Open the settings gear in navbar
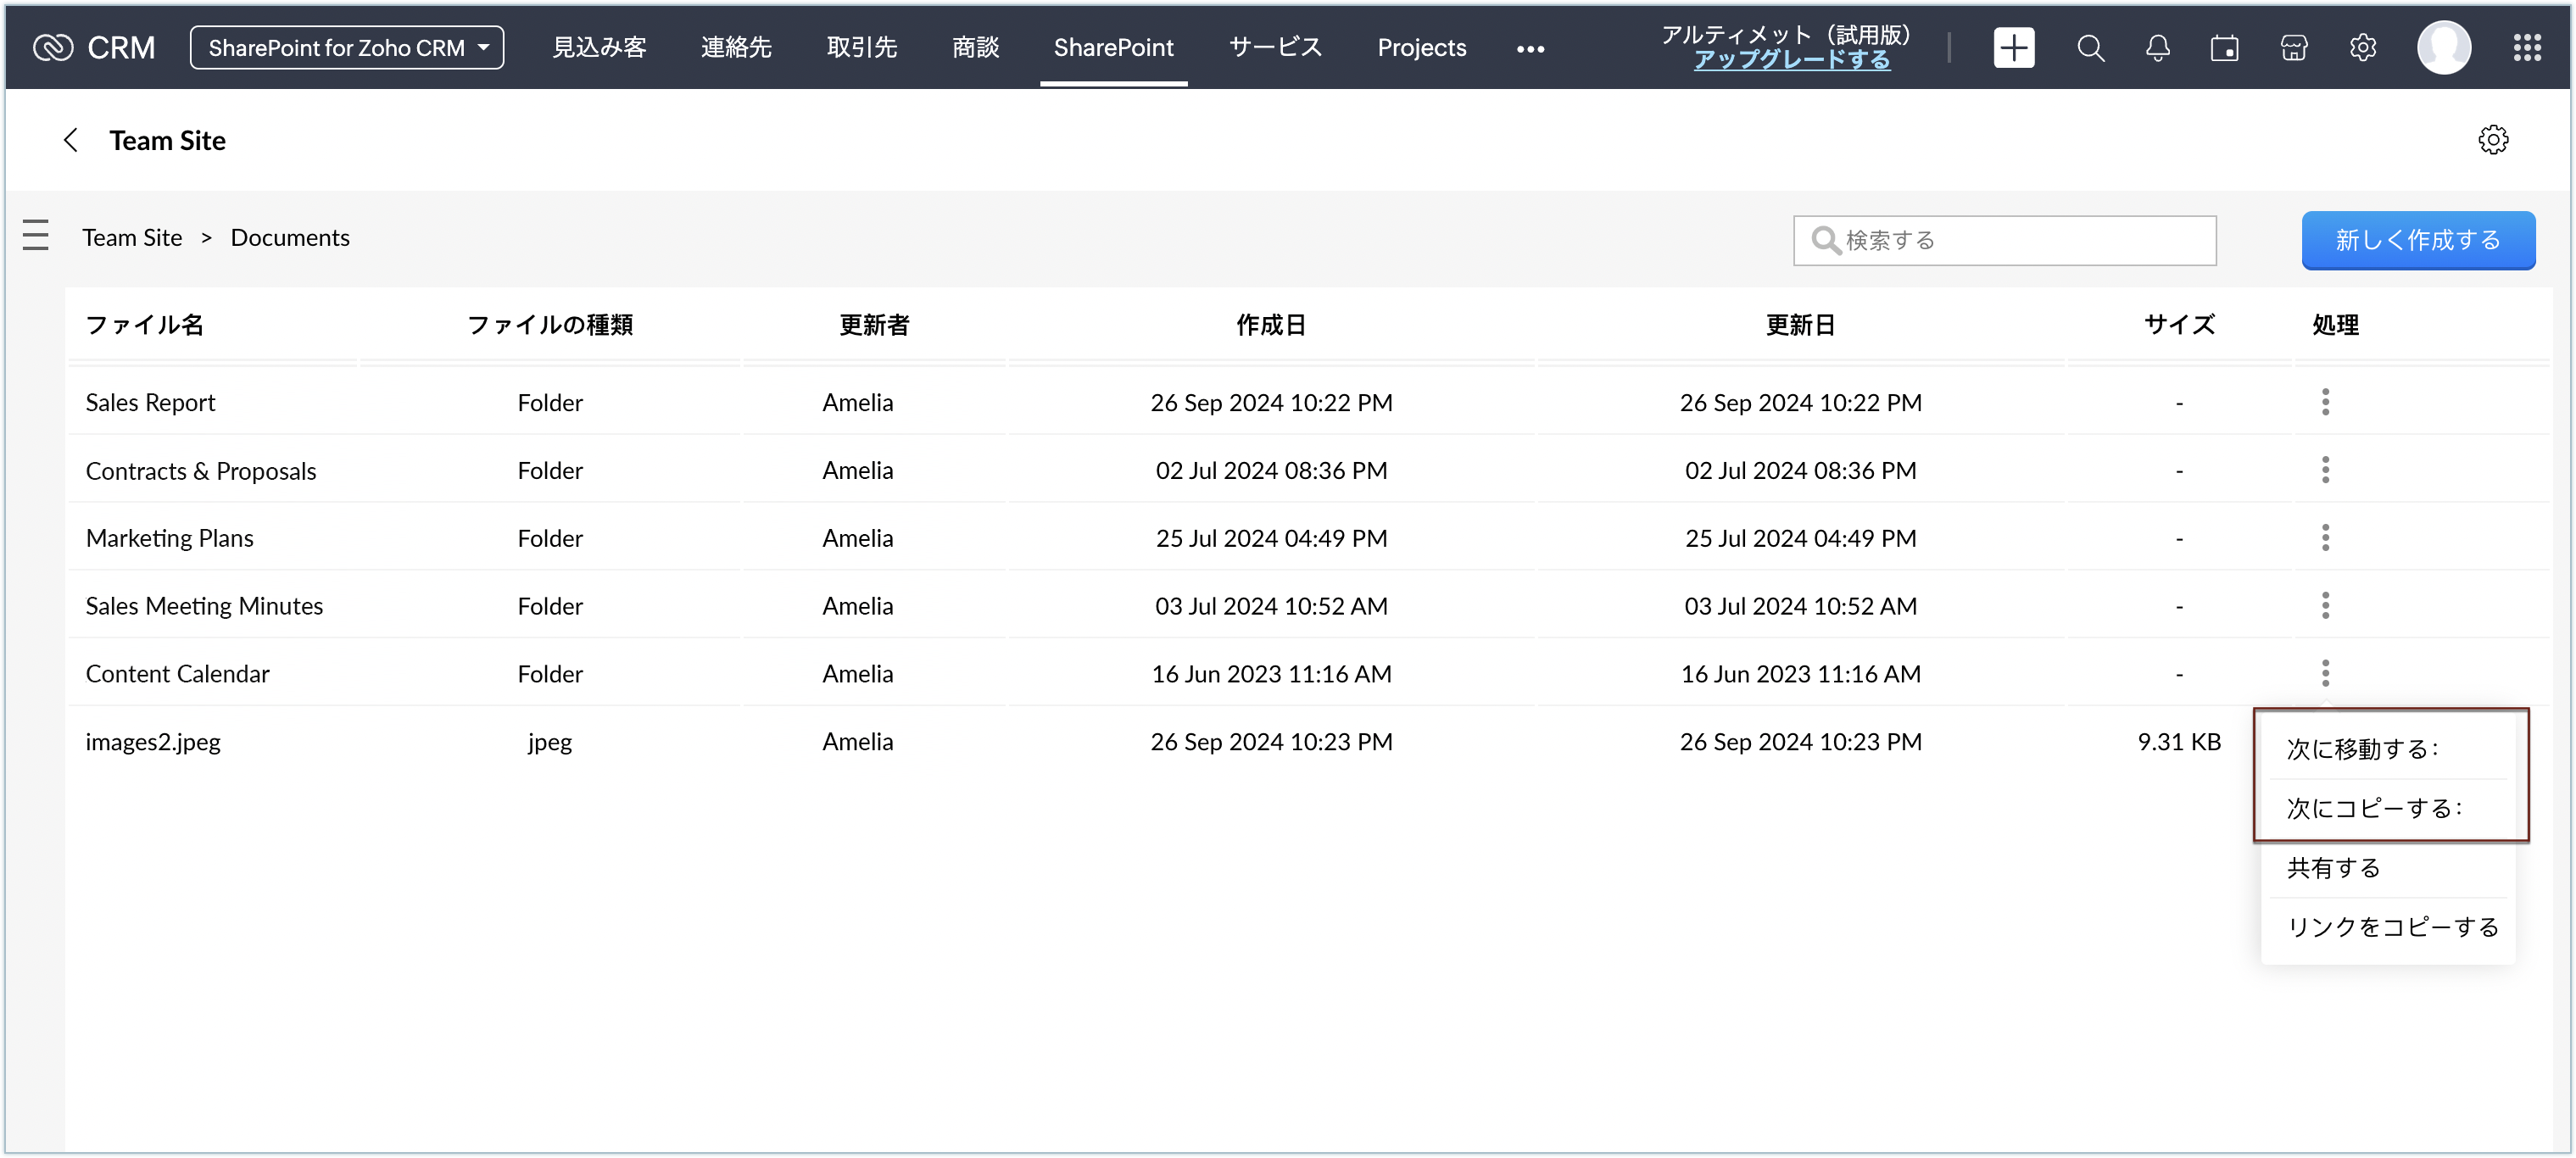2576x1158 pixels. [2362, 47]
